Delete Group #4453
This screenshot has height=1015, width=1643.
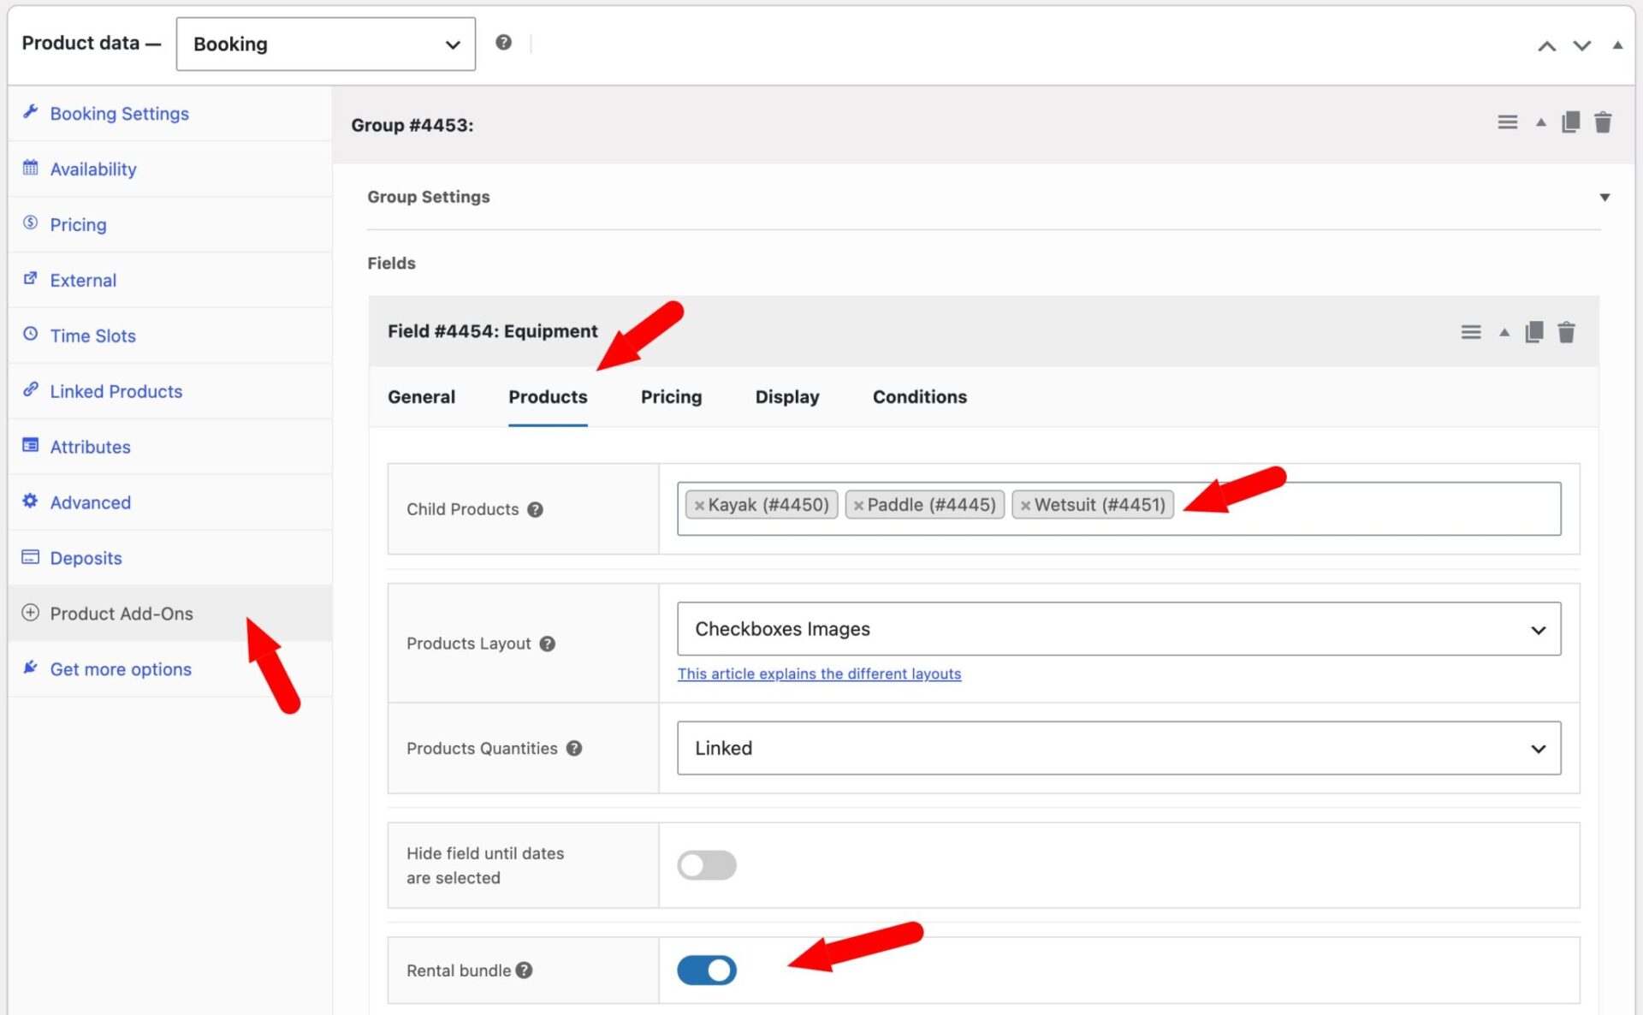(x=1603, y=122)
